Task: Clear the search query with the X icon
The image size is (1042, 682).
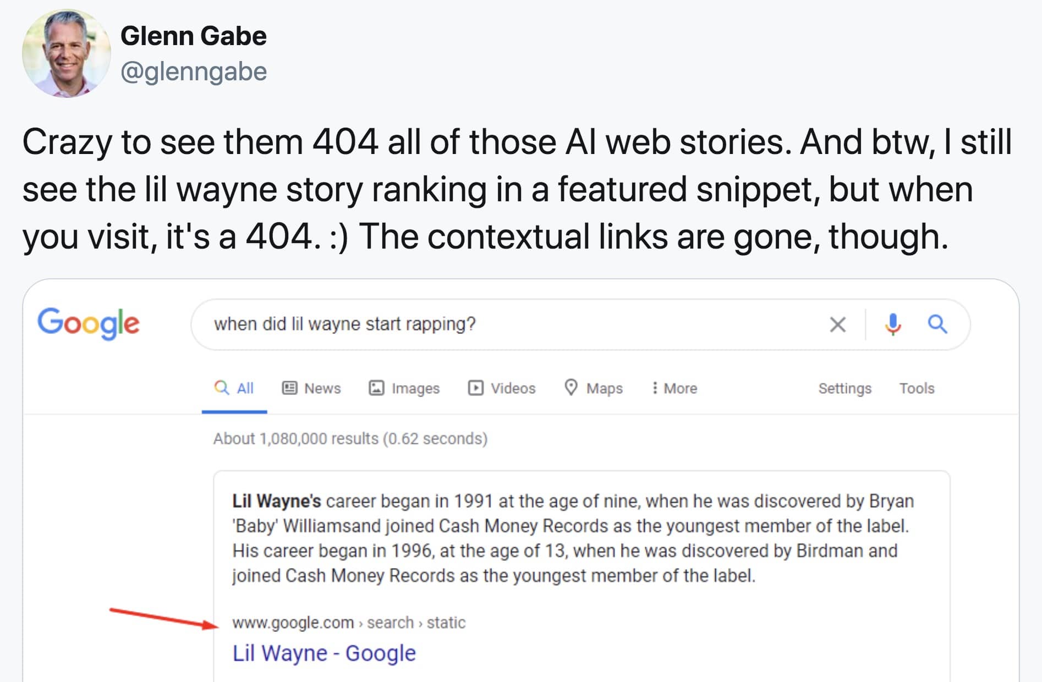Action: point(837,324)
